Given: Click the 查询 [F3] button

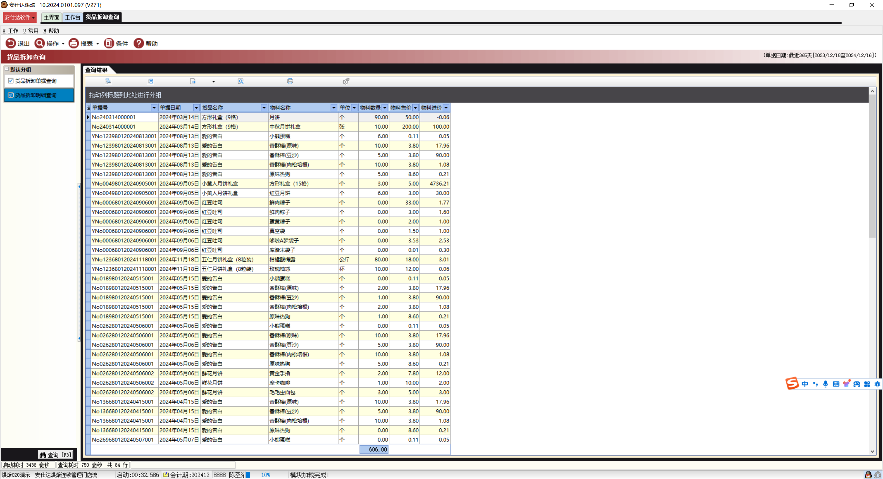Looking at the screenshot, I should [56, 455].
